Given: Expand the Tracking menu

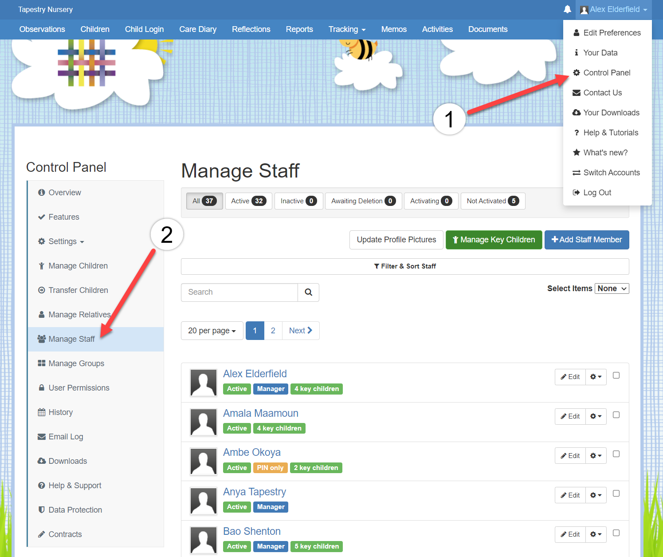Looking at the screenshot, I should [x=347, y=29].
